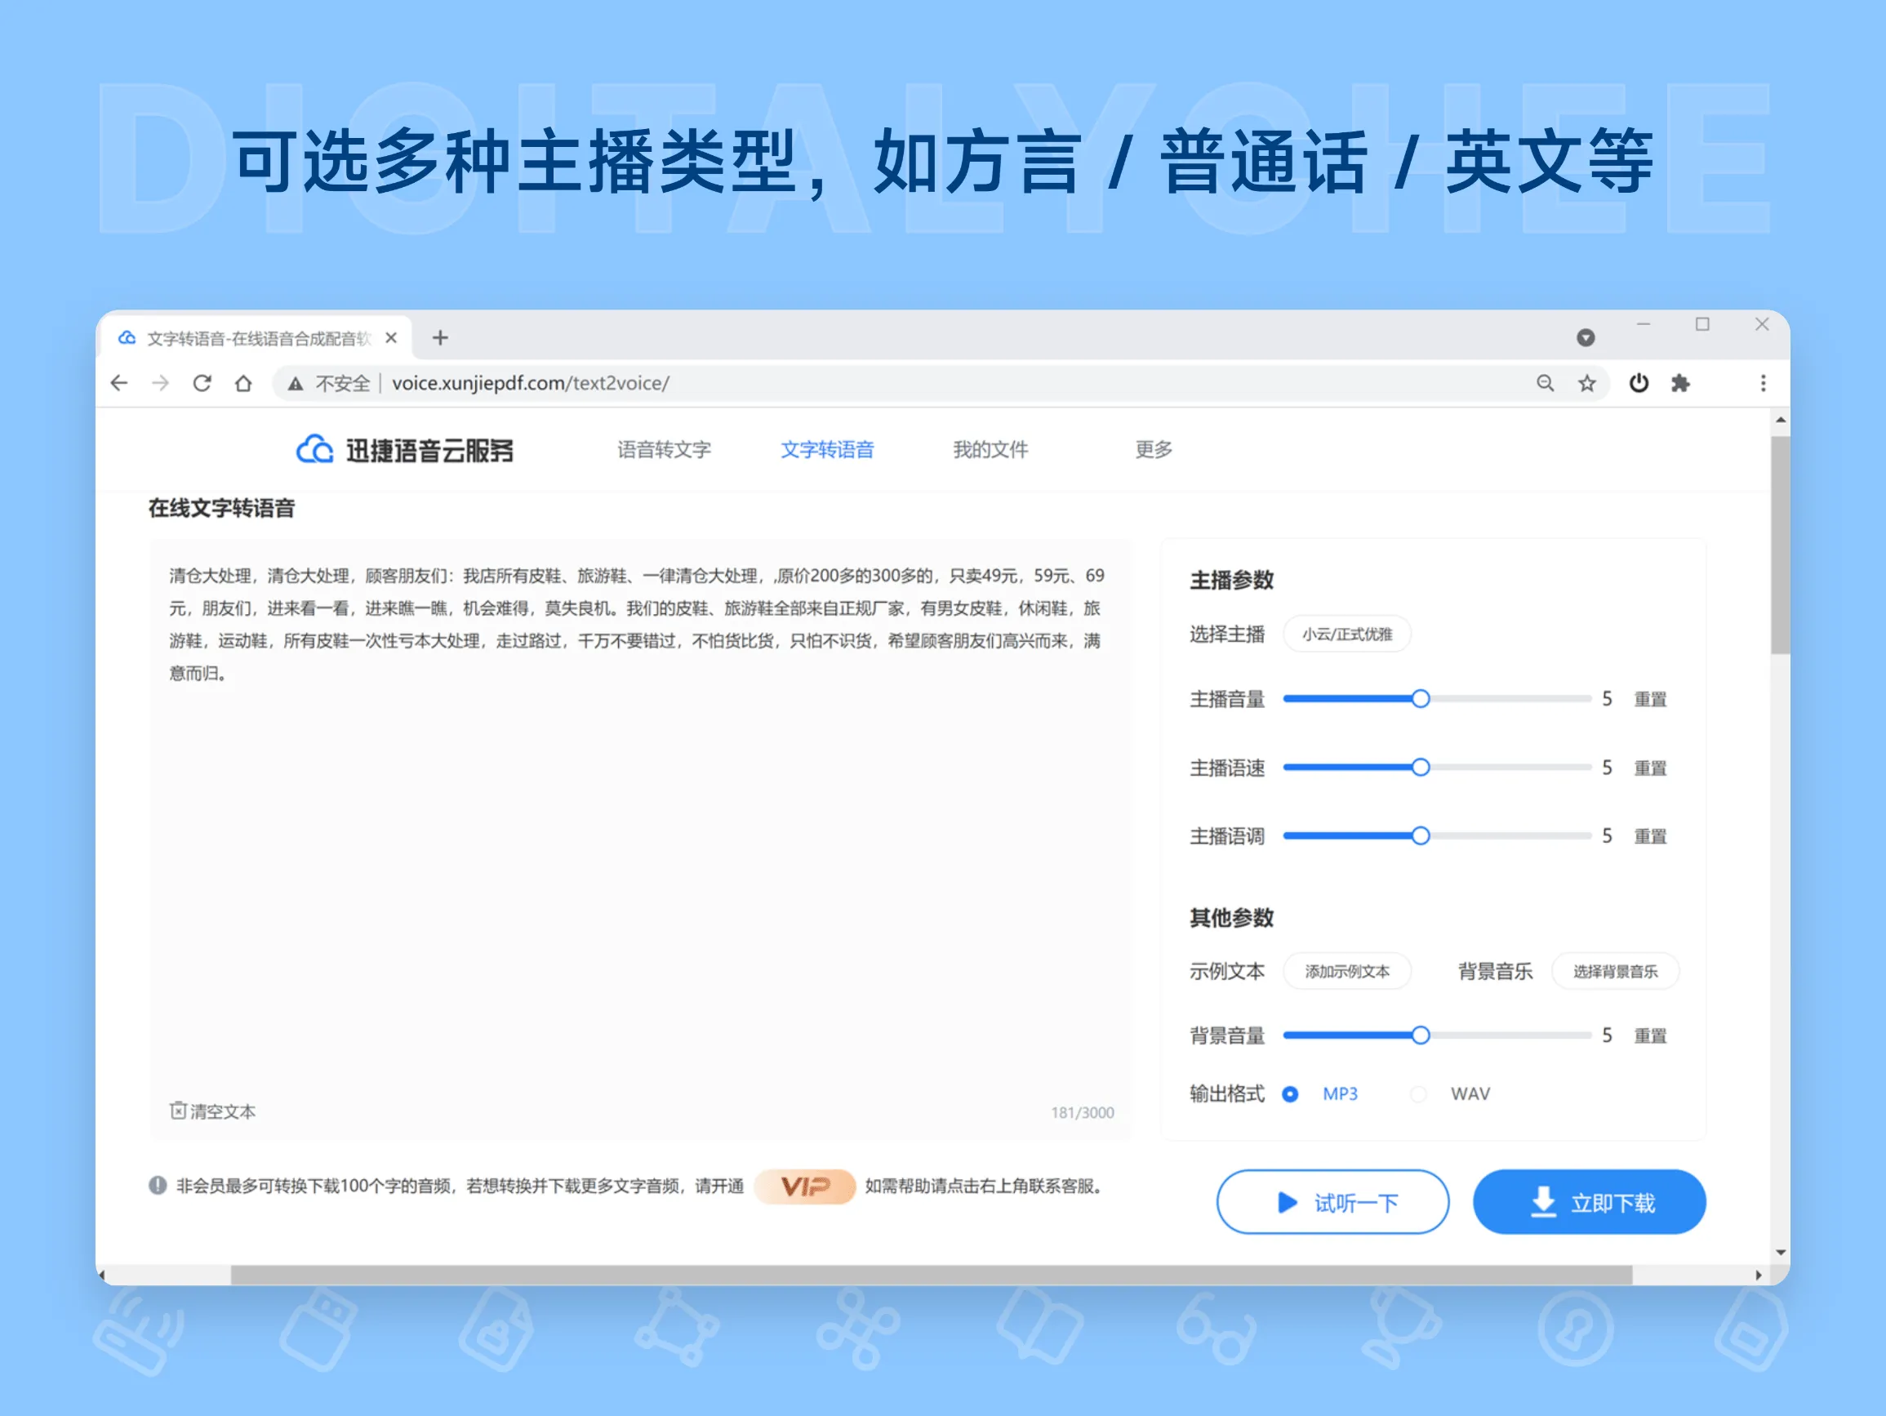Click the bookmark star icon

point(1586,383)
